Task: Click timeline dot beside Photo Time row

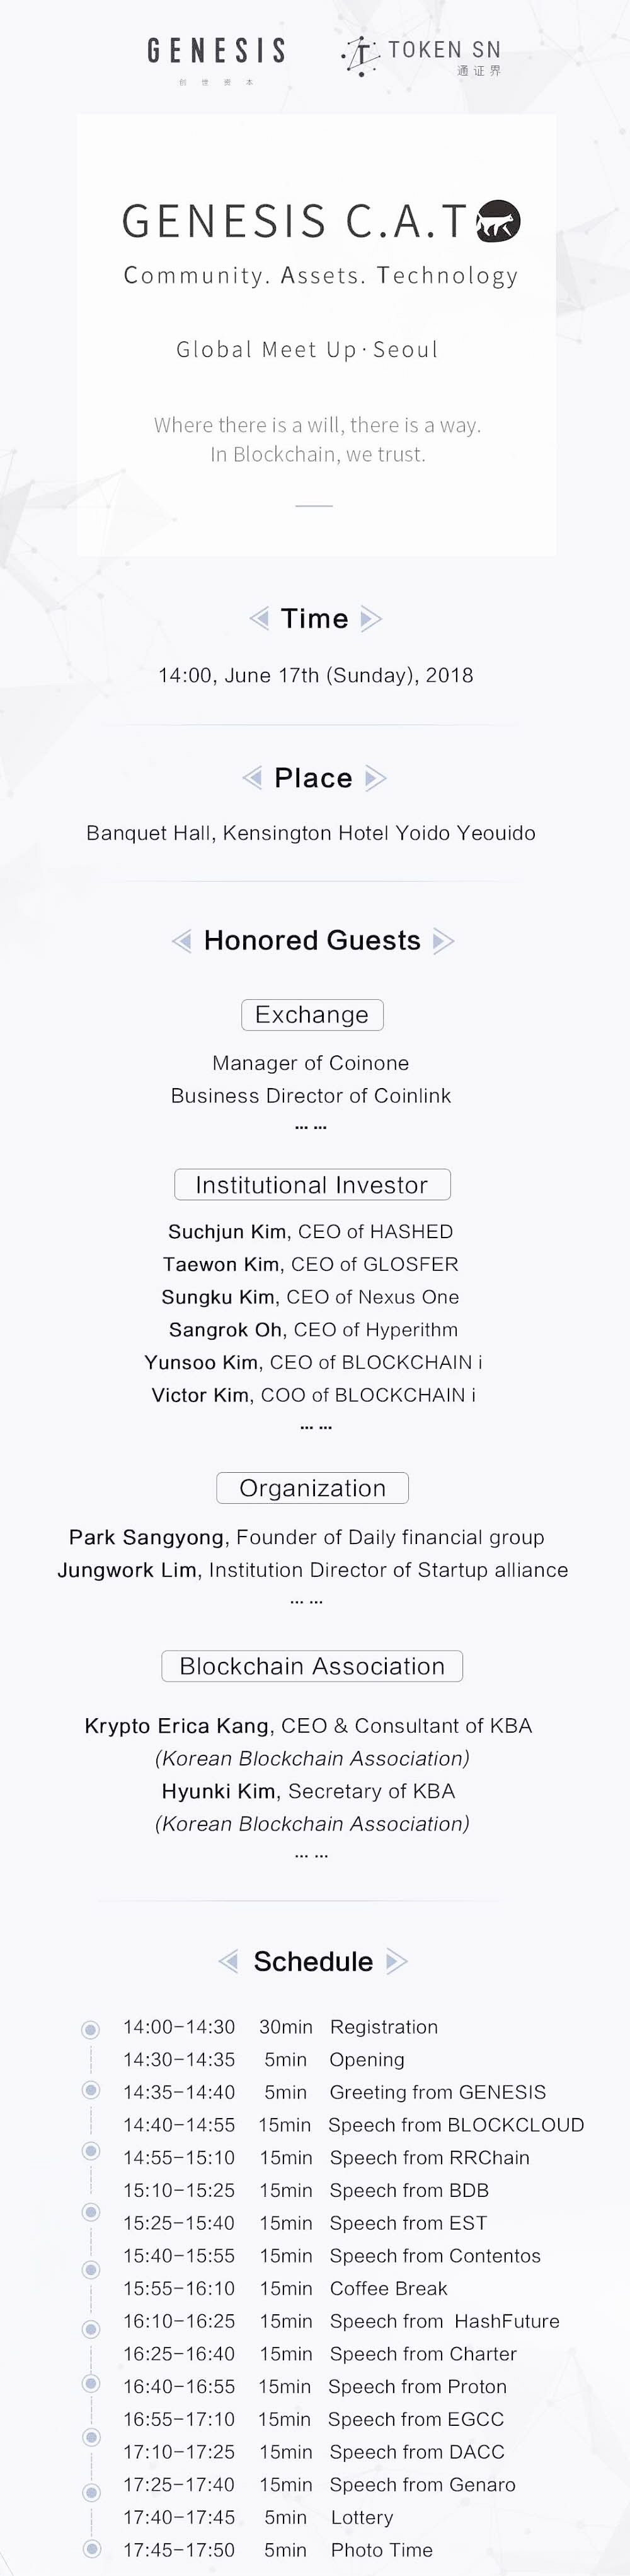Action: coord(92,2548)
